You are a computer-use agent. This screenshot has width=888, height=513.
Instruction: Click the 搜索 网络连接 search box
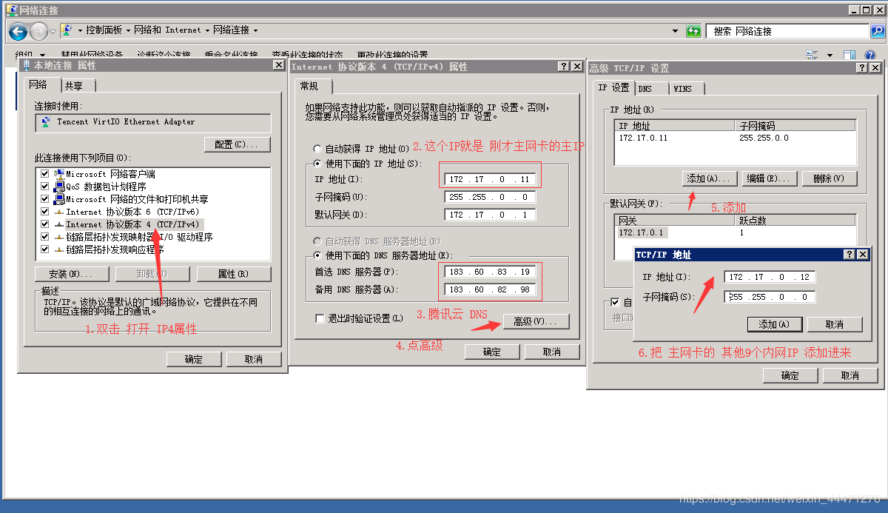click(787, 31)
